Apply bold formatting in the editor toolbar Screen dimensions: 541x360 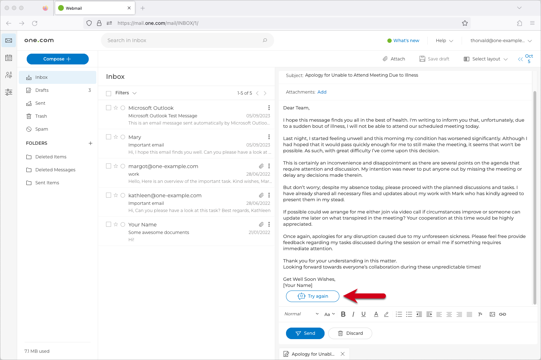[343, 314]
